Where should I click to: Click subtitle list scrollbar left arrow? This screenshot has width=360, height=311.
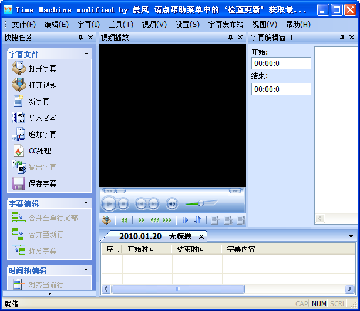106,289
